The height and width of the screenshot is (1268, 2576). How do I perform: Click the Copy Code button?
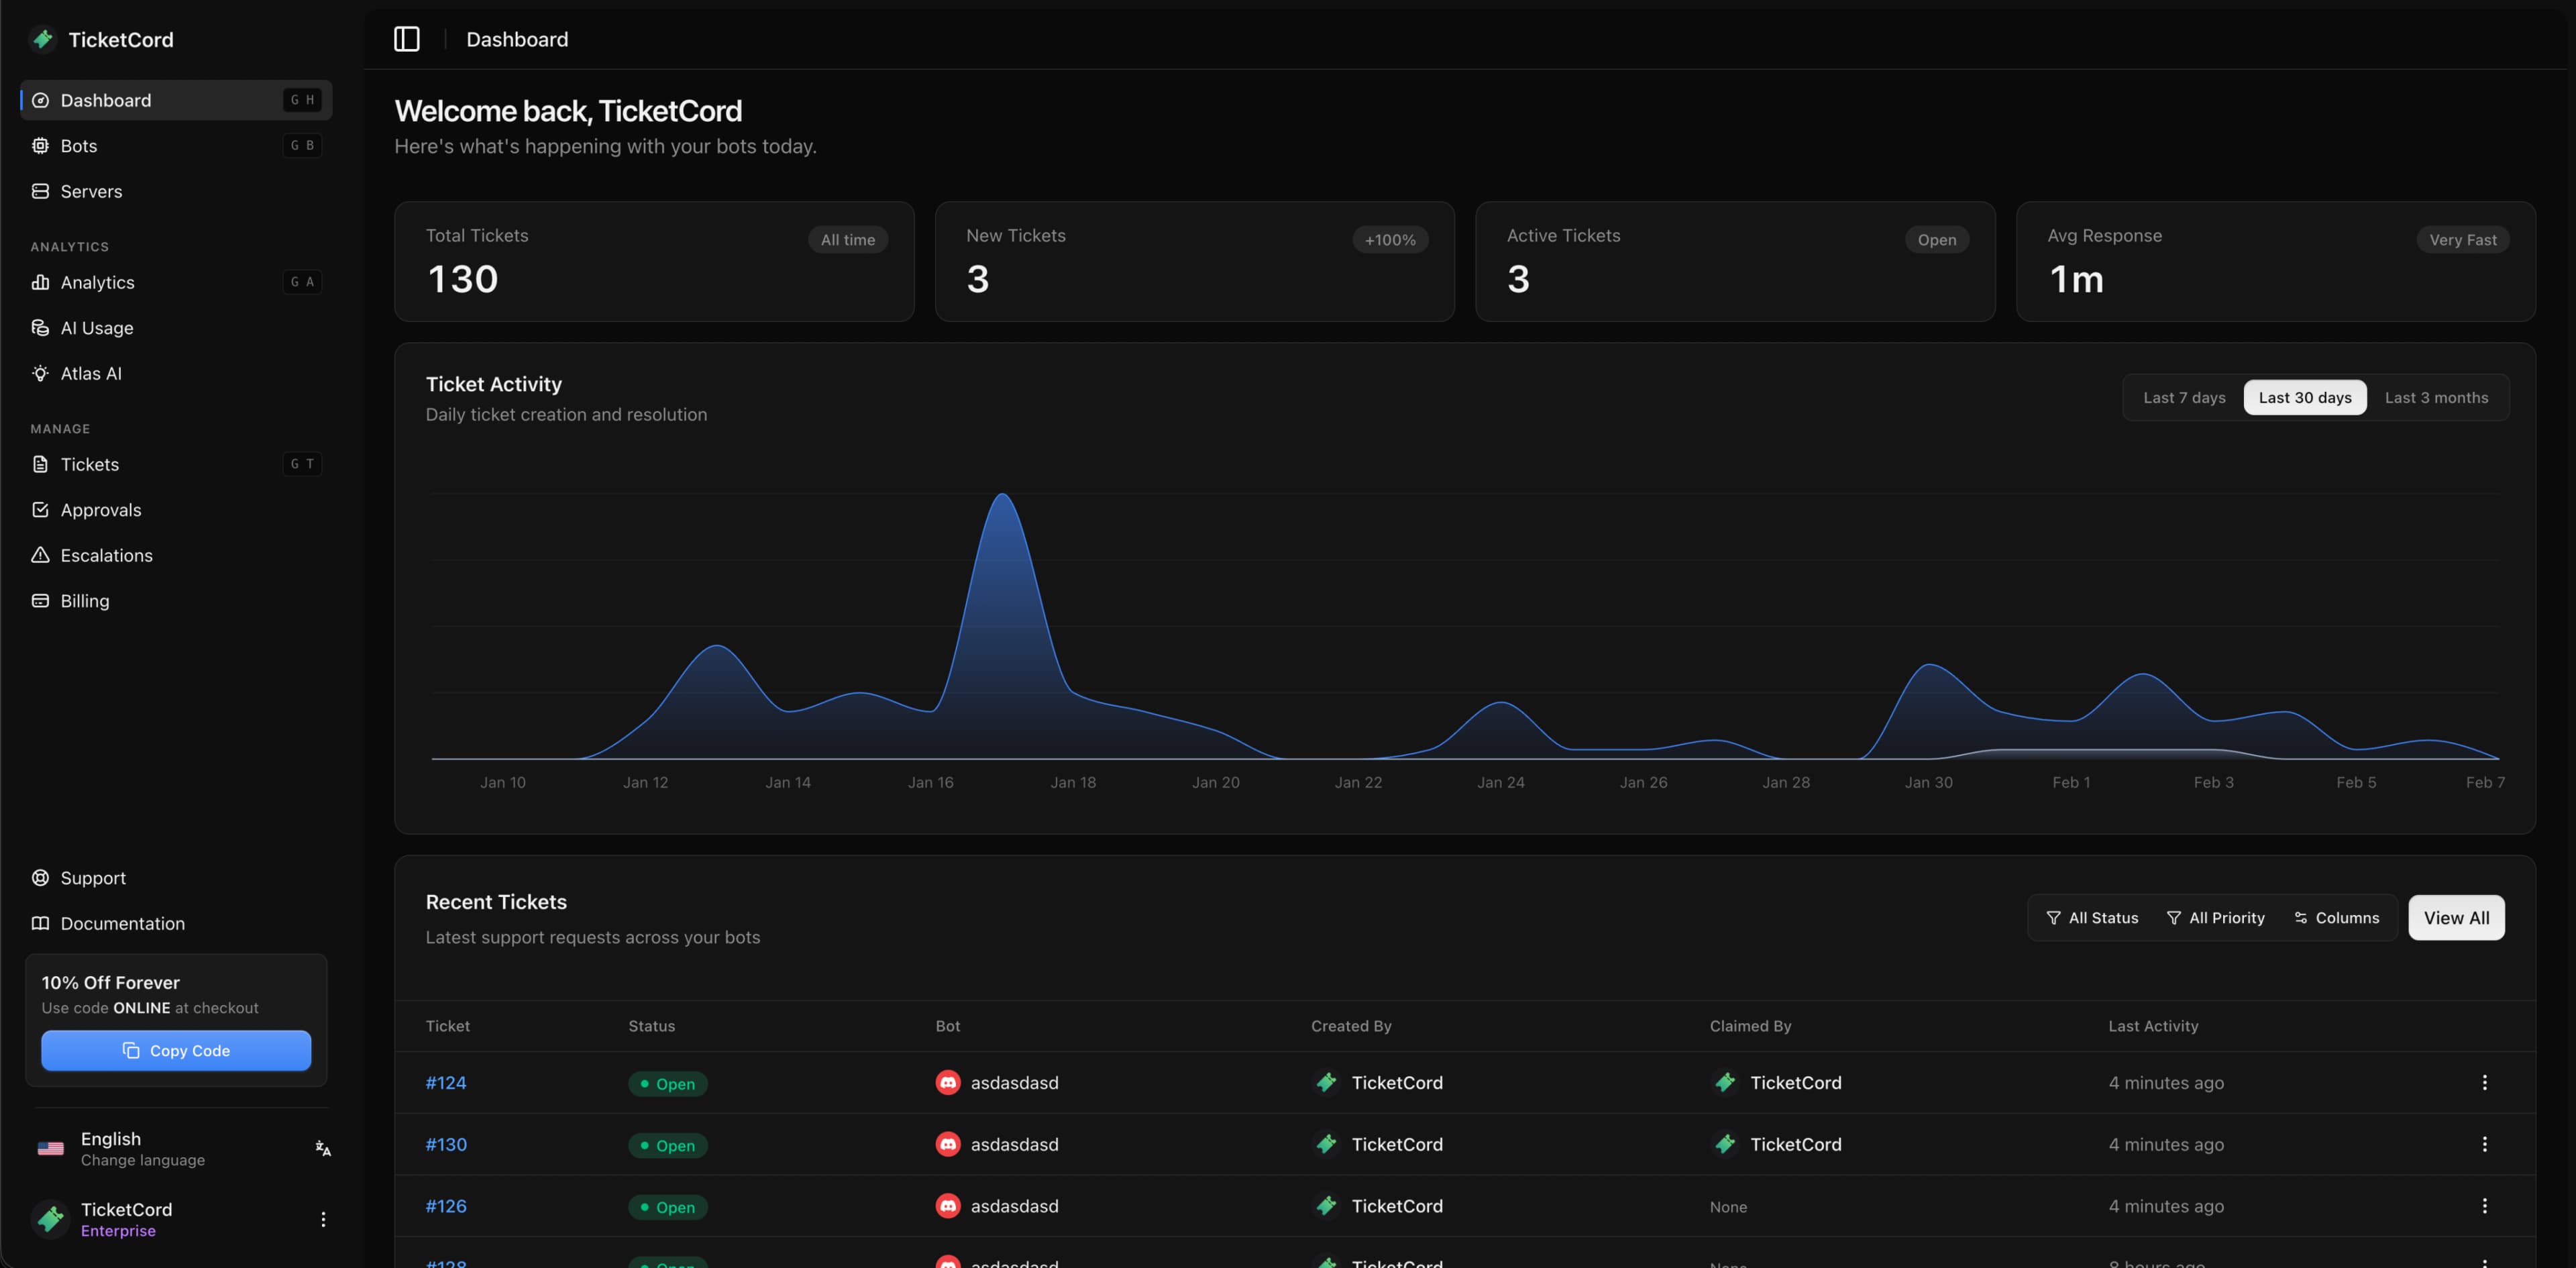click(x=176, y=1051)
